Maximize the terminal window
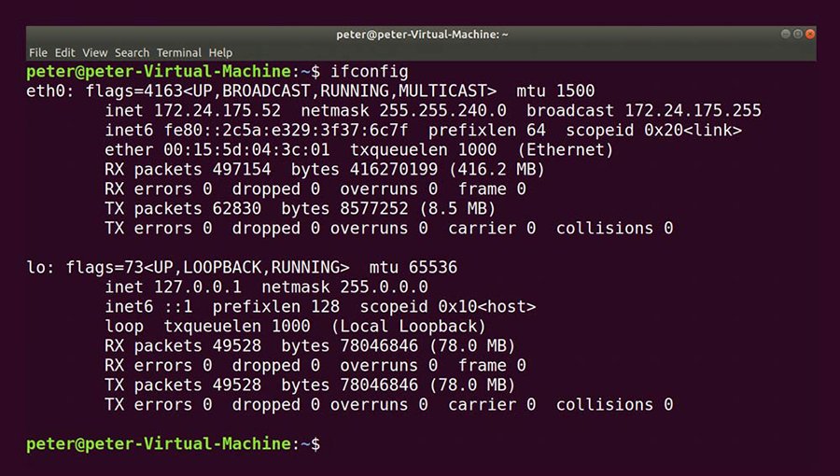This screenshot has width=840, height=476. [x=799, y=34]
